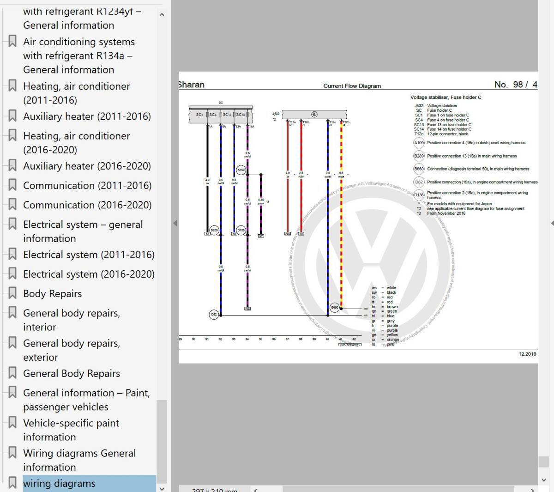This screenshot has height=492, width=554.
Task: Click bookmark icon beside 'Body Repairs'
Action: (x=12, y=293)
